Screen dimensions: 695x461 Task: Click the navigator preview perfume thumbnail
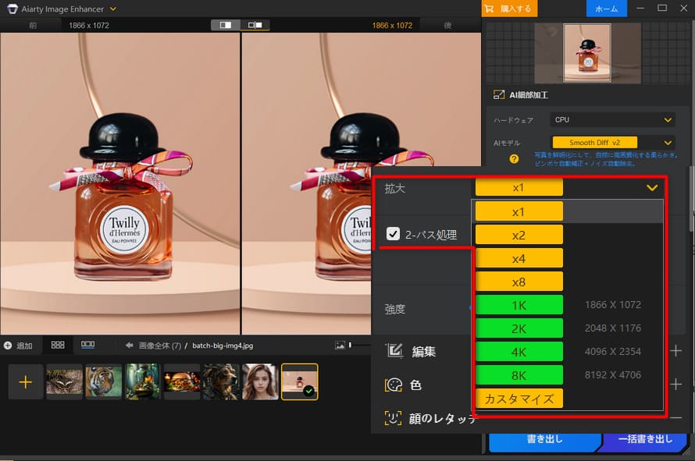(x=587, y=53)
